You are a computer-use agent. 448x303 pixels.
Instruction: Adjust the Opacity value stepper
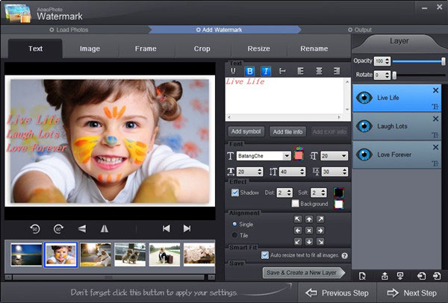coord(387,61)
